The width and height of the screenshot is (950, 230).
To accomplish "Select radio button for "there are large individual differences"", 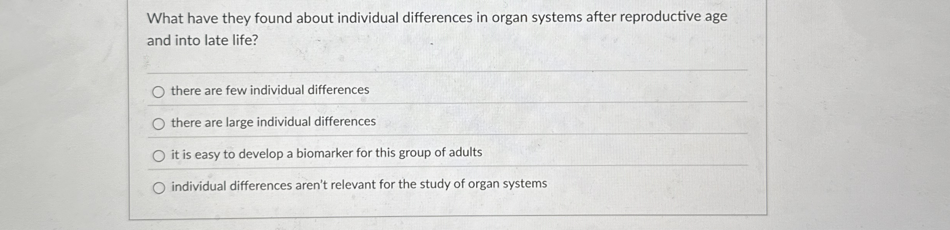I will pyautogui.click(x=159, y=123).
